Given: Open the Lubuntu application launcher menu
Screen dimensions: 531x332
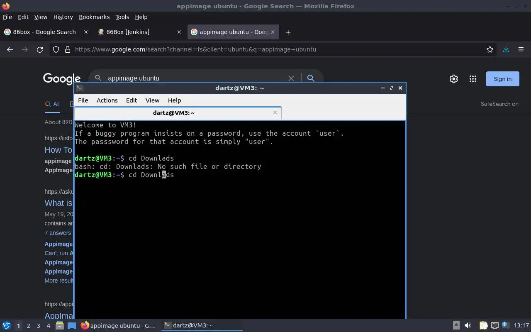Looking at the screenshot, I should [6, 326].
